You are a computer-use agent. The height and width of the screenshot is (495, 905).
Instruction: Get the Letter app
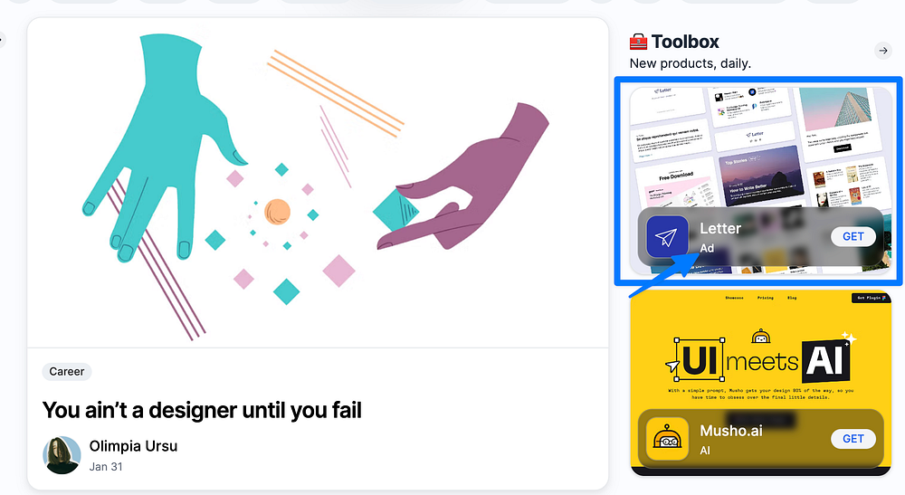853,236
